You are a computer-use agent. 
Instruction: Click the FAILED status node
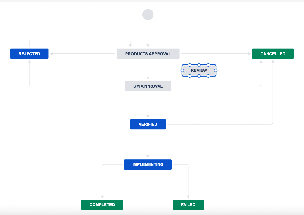coord(188,205)
